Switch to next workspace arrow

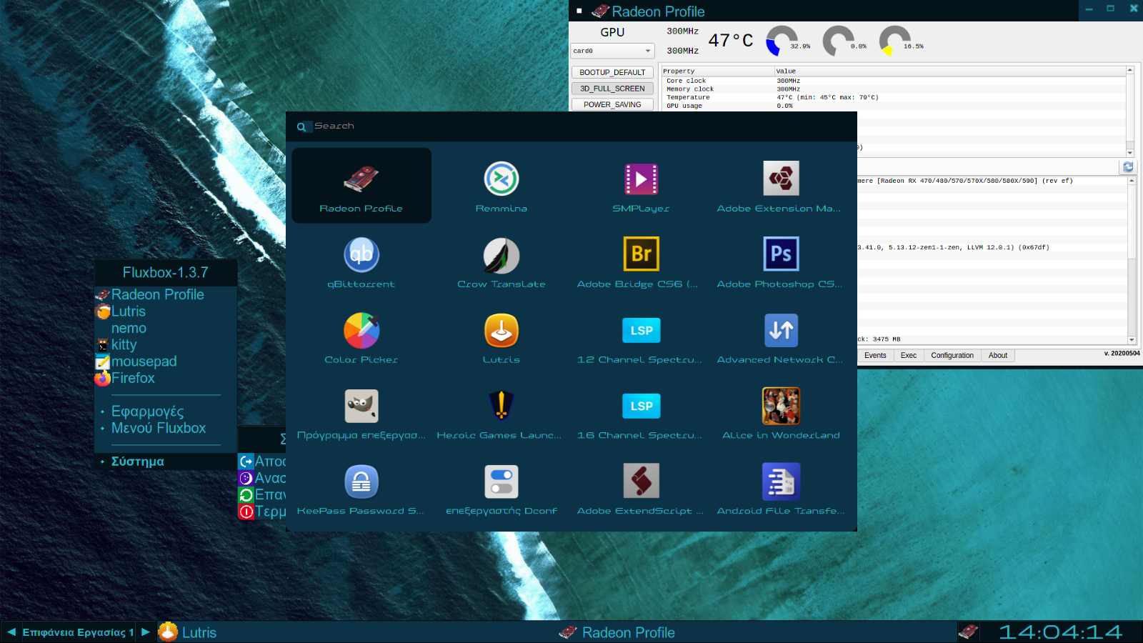tap(146, 632)
